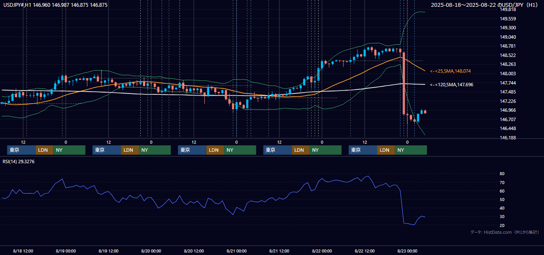
Task: Select the RSI axis value 80
Action: (x=502, y=174)
